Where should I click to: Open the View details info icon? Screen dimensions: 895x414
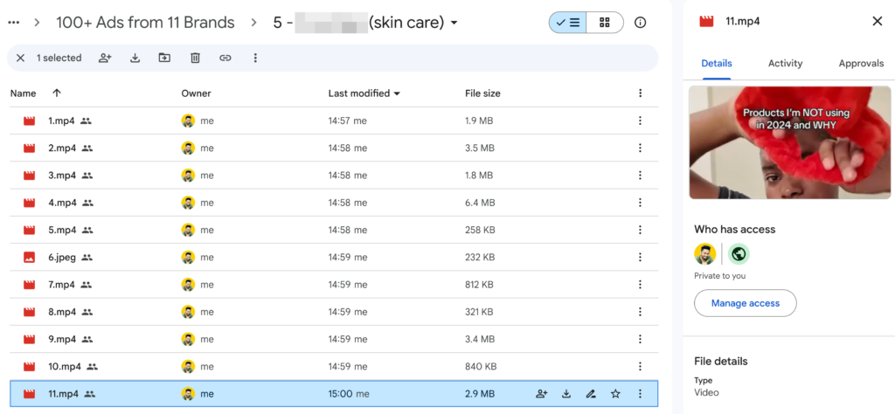pos(641,23)
